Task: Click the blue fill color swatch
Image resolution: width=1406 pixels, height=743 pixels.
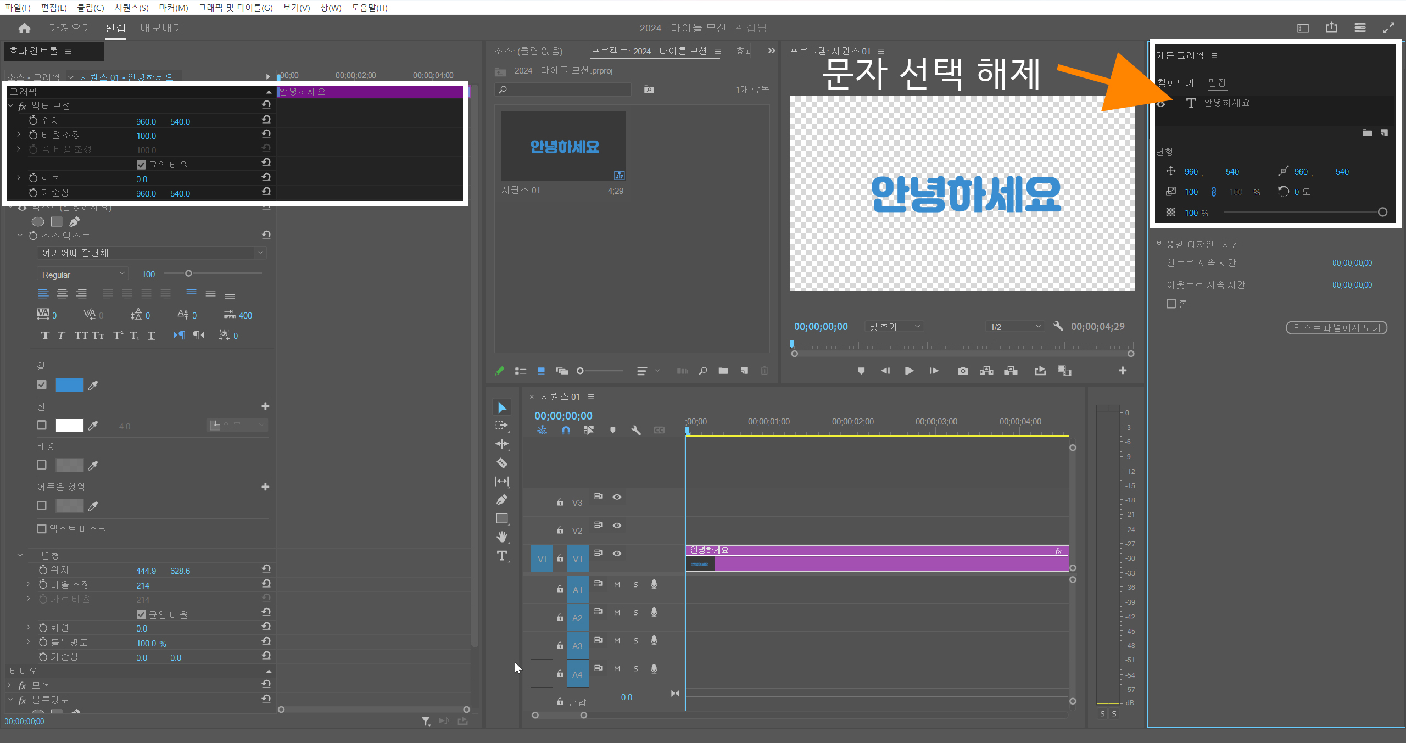Action: (69, 384)
